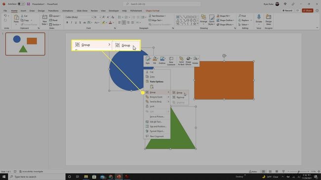
Task: Click the Decrease Font Size icon
Action: 108,17
